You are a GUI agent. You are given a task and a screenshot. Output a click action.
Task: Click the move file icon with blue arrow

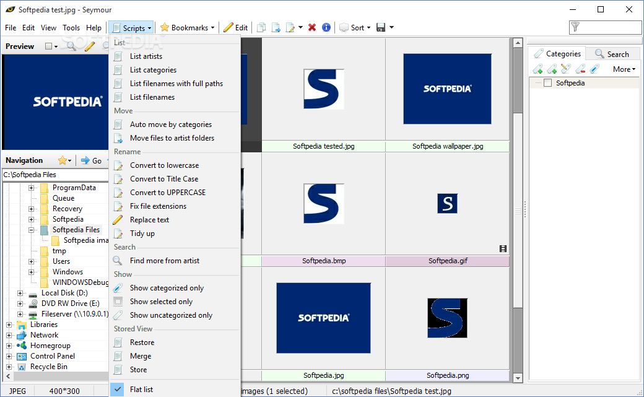tap(276, 27)
